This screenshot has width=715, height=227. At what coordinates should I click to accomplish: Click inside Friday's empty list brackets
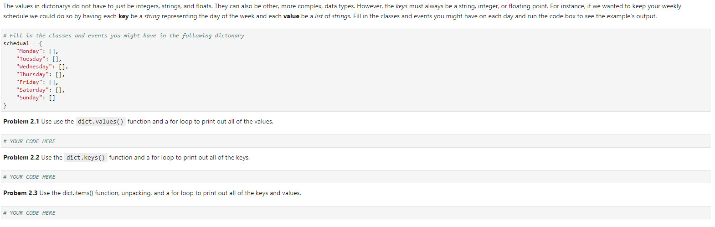[x=52, y=82]
